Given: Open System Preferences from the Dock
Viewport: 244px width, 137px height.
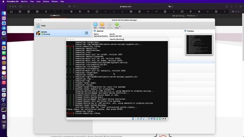Looking at the screenshot, I should click(4, 78).
